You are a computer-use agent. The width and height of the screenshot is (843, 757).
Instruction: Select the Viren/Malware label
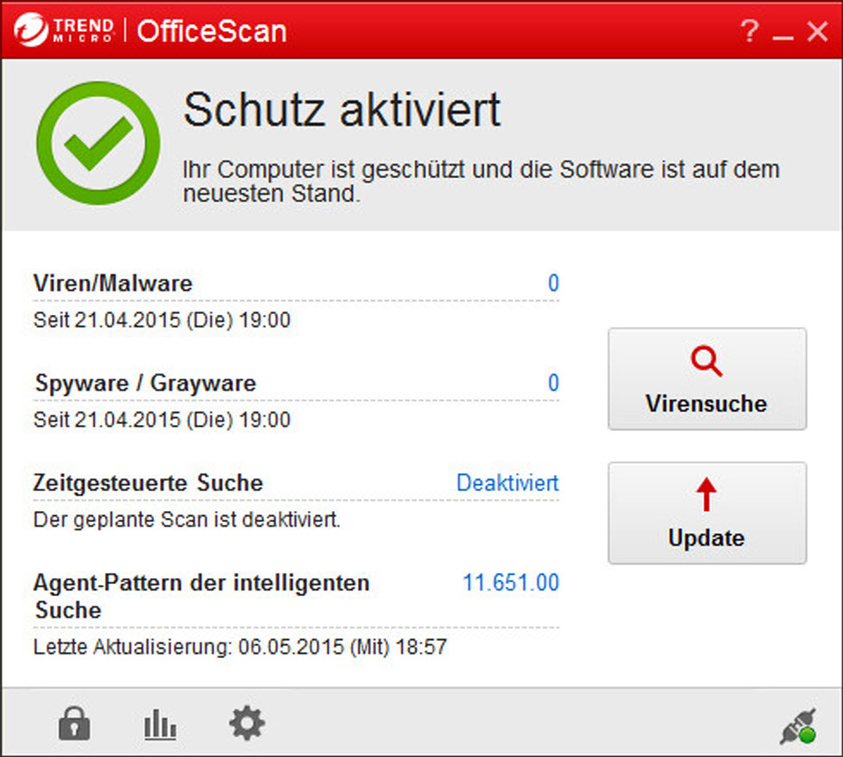tap(113, 283)
